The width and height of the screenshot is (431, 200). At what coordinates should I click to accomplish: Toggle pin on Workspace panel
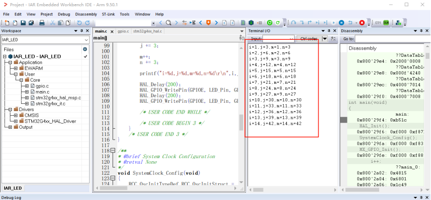tap(81, 31)
